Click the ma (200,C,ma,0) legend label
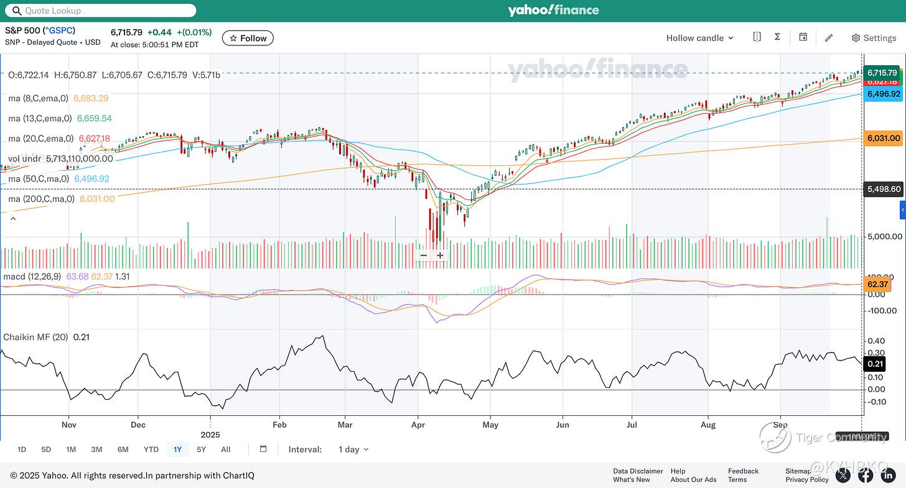 (x=41, y=199)
